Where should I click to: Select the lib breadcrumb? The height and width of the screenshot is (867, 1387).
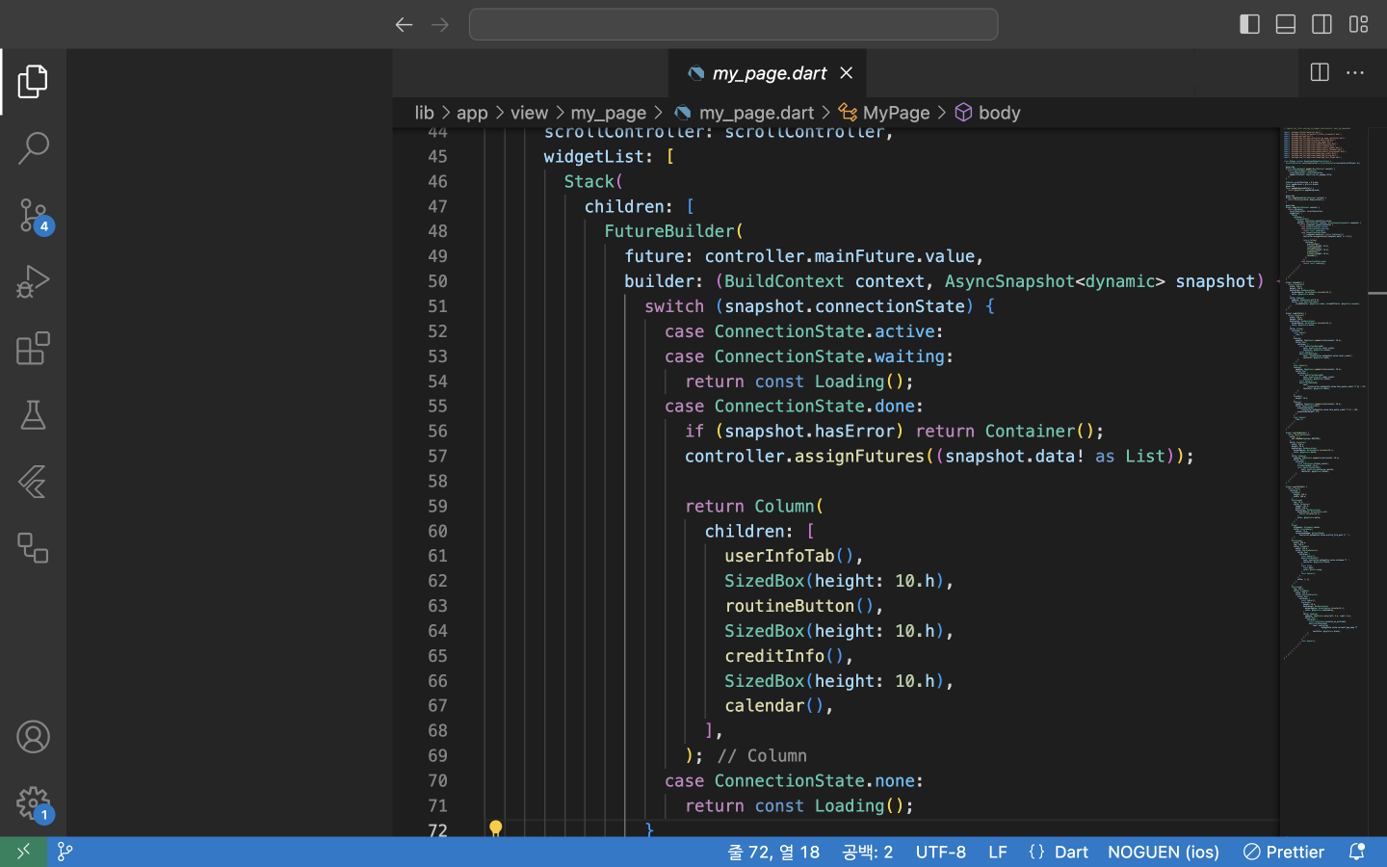click(424, 113)
